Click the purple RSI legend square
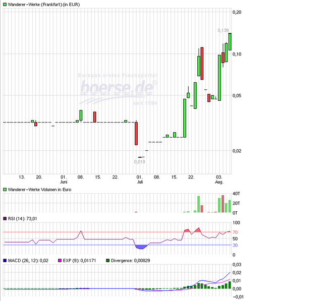 (5, 219)
